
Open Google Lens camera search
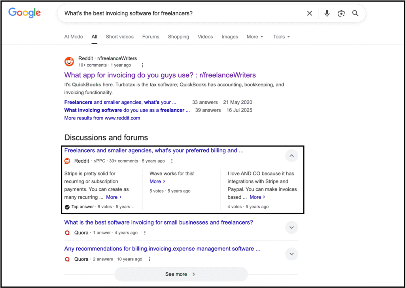click(341, 13)
